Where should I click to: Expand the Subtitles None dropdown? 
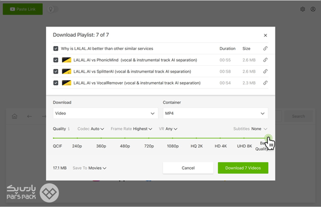click(250, 129)
